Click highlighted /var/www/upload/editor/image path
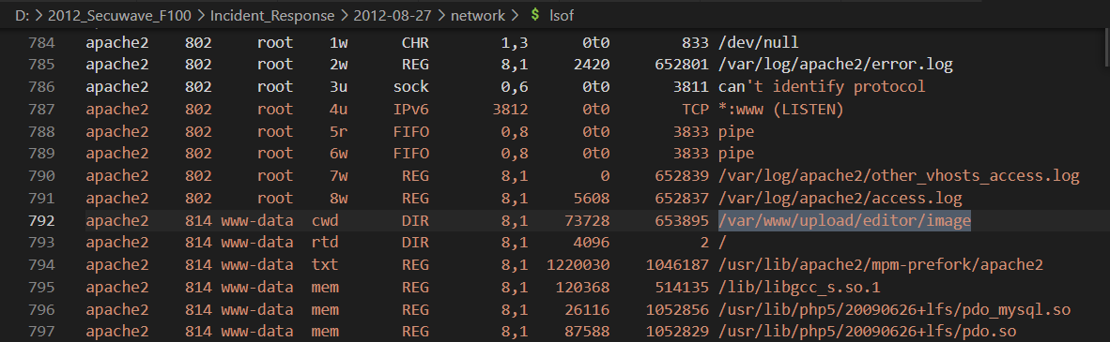The height and width of the screenshot is (342, 1110). coord(844,221)
